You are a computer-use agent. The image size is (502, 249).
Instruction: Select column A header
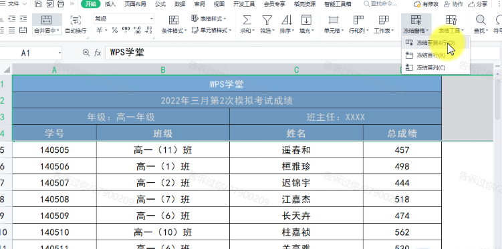[54, 69]
